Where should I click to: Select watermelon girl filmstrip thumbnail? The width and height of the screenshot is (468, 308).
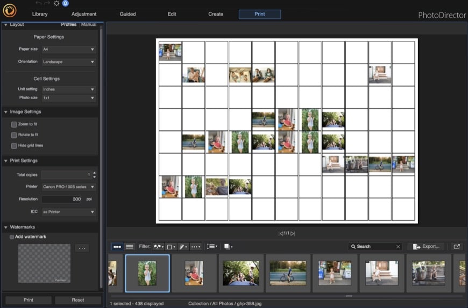(x=194, y=273)
